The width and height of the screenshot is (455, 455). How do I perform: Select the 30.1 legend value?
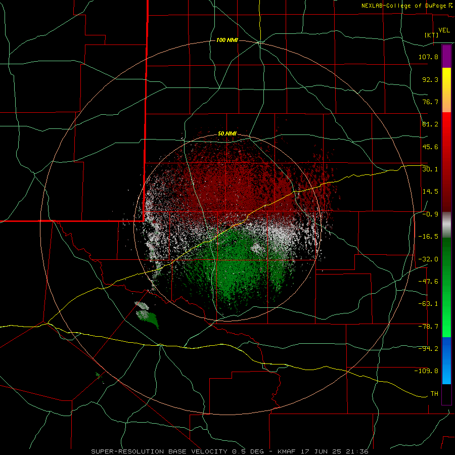coord(430,169)
